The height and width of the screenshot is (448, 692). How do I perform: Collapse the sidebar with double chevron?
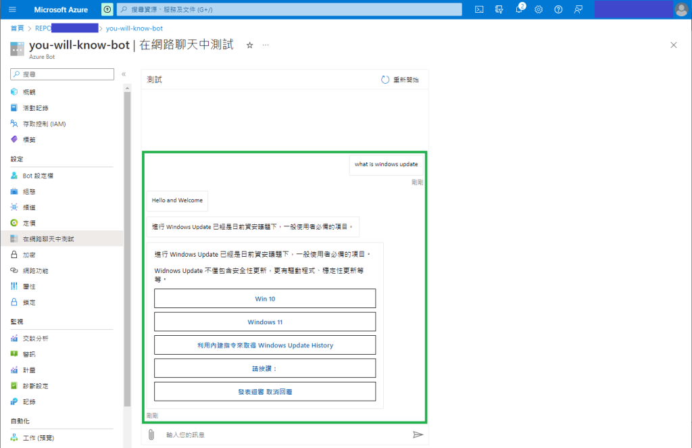coord(124,74)
